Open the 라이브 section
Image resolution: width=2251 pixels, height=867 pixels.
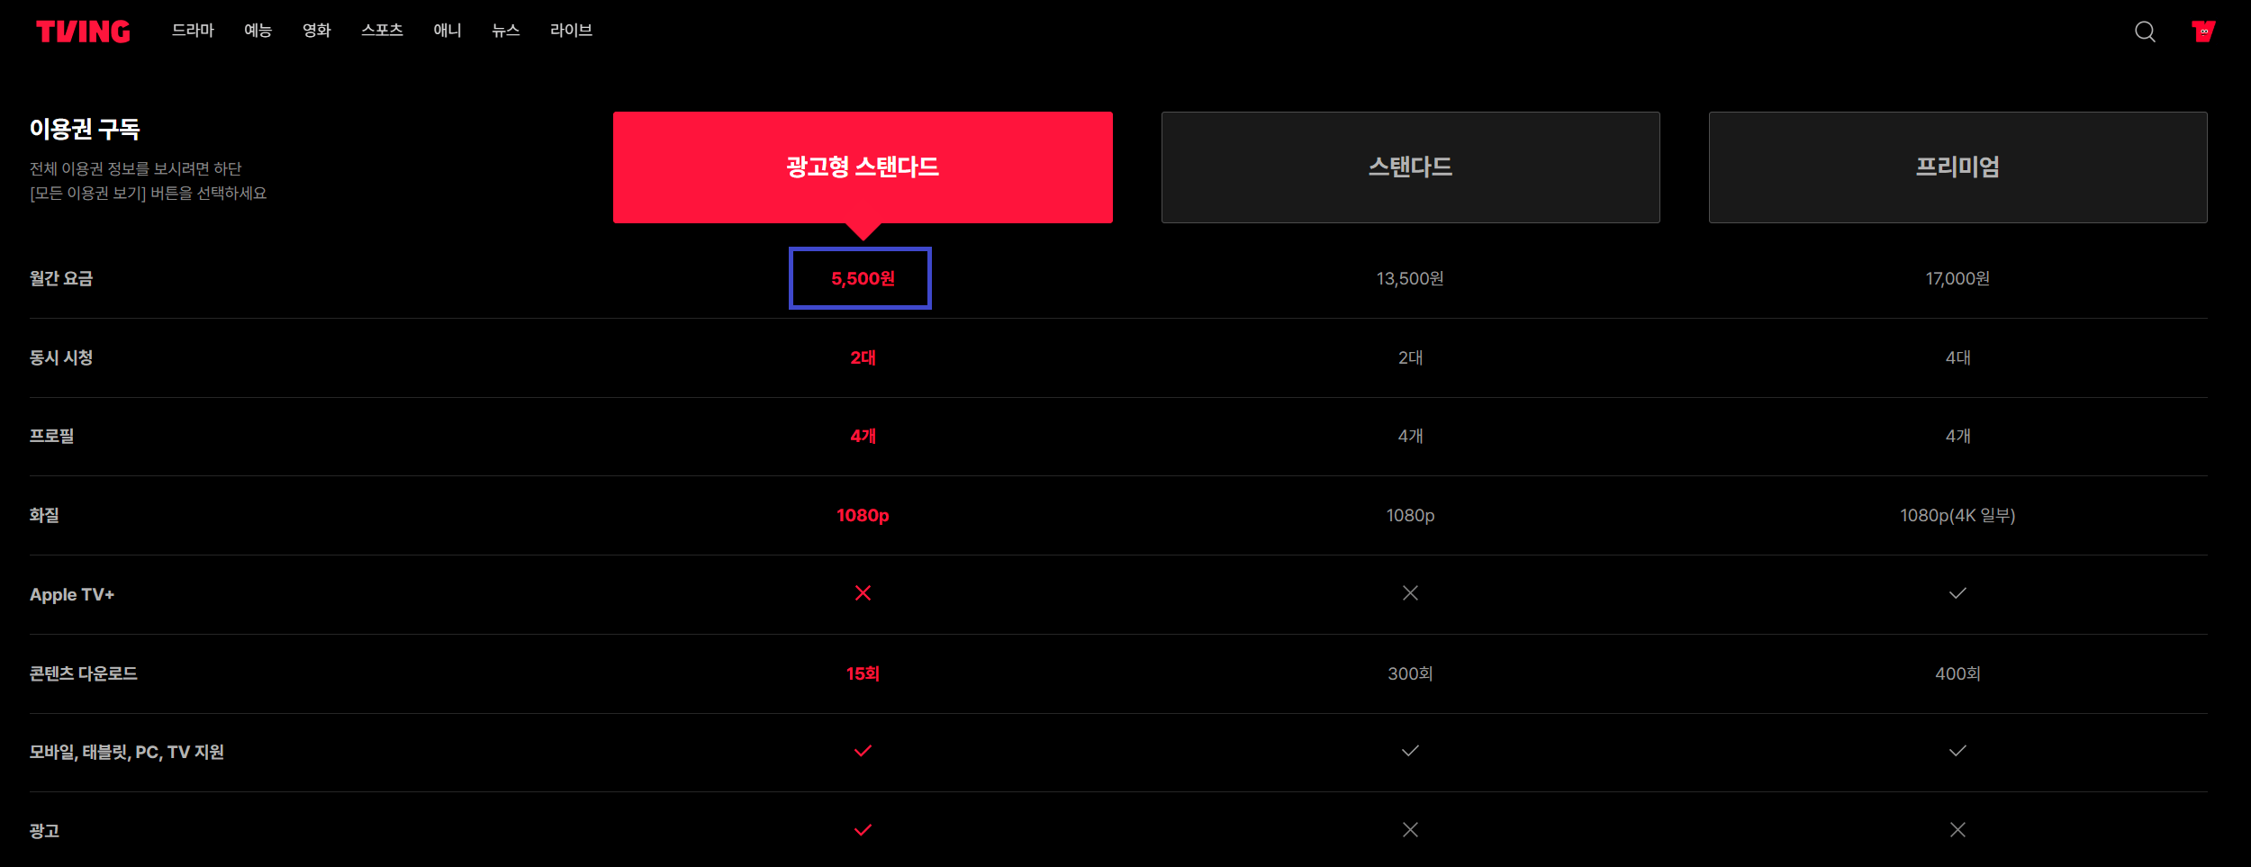pyautogui.click(x=571, y=31)
